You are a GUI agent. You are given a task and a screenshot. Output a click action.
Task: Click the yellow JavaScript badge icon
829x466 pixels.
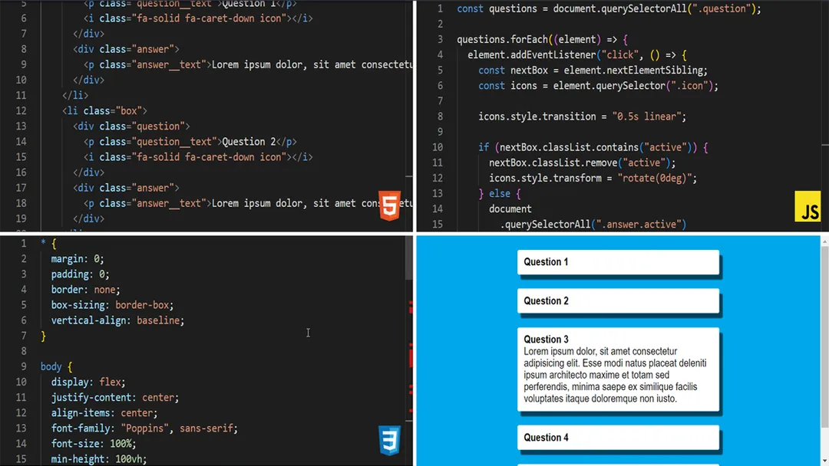pos(808,205)
